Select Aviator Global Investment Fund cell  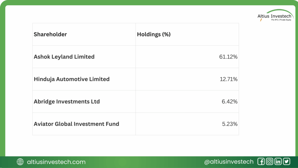[x=76, y=124]
